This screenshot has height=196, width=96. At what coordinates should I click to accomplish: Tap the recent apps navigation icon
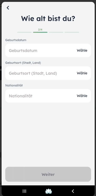(x=24, y=191)
